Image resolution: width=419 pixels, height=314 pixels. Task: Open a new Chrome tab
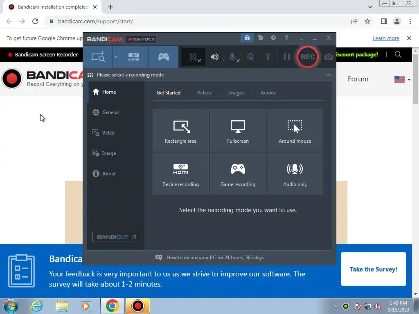[110, 7]
